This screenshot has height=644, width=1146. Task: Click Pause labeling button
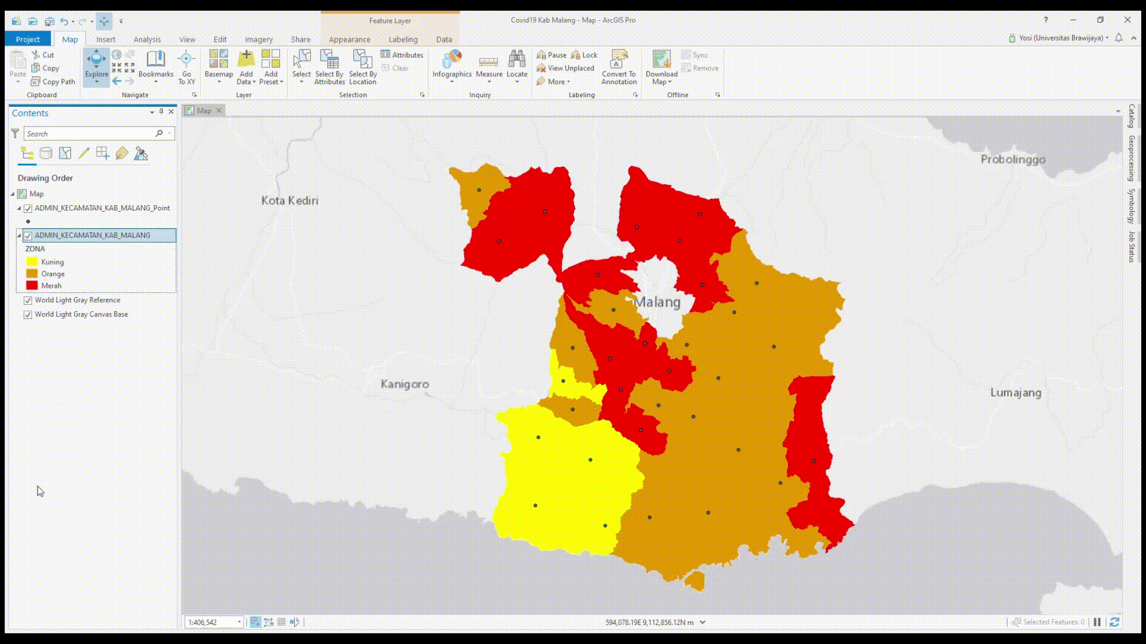click(552, 55)
